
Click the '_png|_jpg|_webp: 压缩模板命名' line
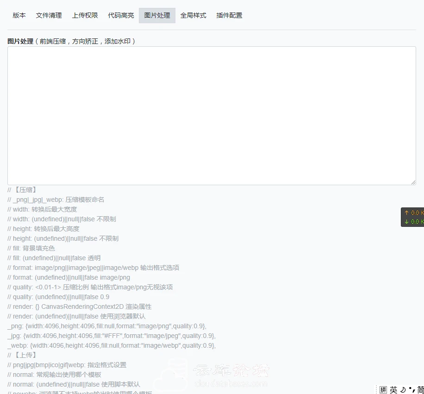coord(56,200)
